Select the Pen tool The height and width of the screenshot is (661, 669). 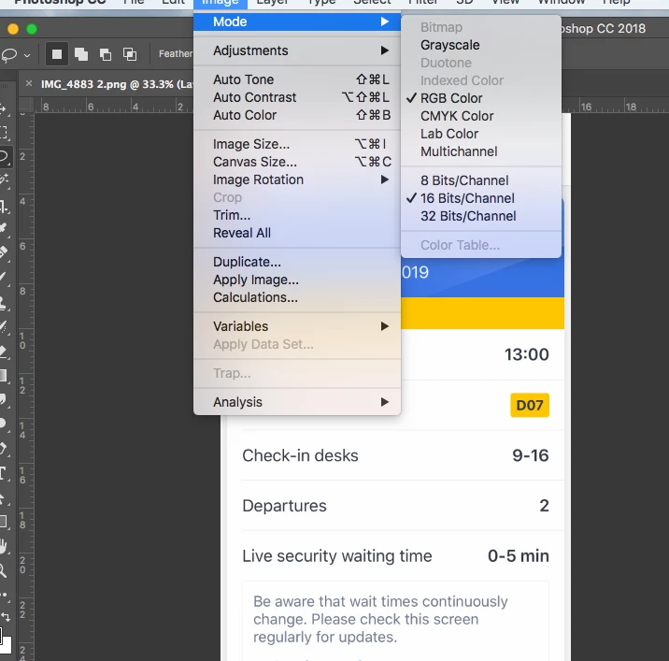pos(4,449)
